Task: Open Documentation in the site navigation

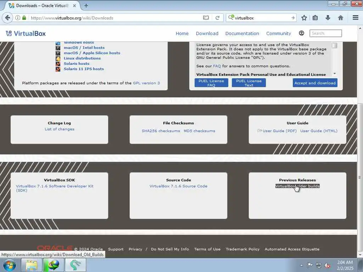Action: click(242, 34)
